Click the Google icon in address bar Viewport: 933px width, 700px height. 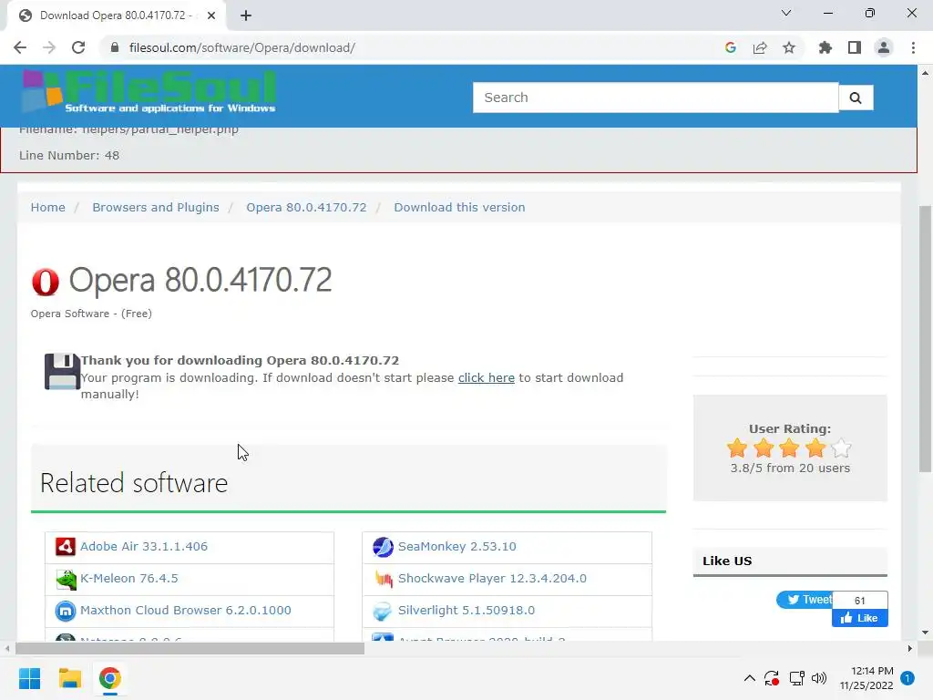731,47
